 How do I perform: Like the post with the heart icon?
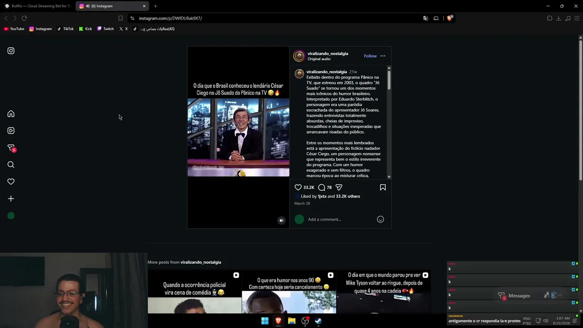coord(298,187)
